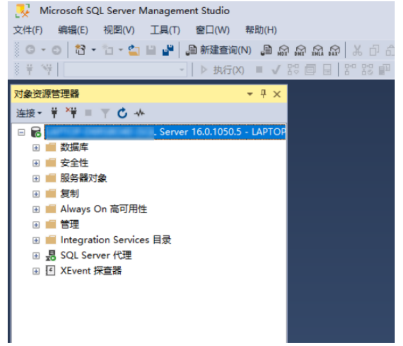Click the display estimated execution plan icon
The height and width of the screenshot is (346, 403).
click(293, 69)
